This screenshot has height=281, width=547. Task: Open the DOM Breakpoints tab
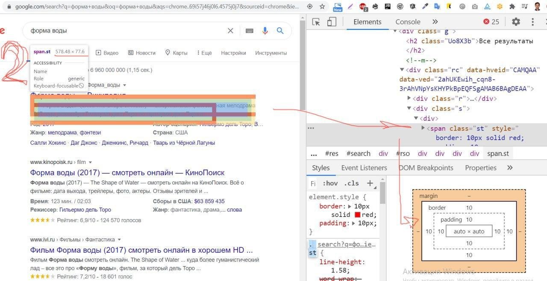click(x=426, y=168)
